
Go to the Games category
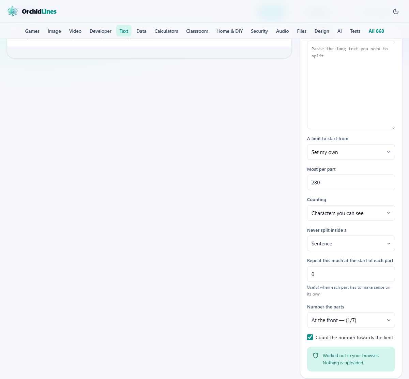click(x=32, y=31)
